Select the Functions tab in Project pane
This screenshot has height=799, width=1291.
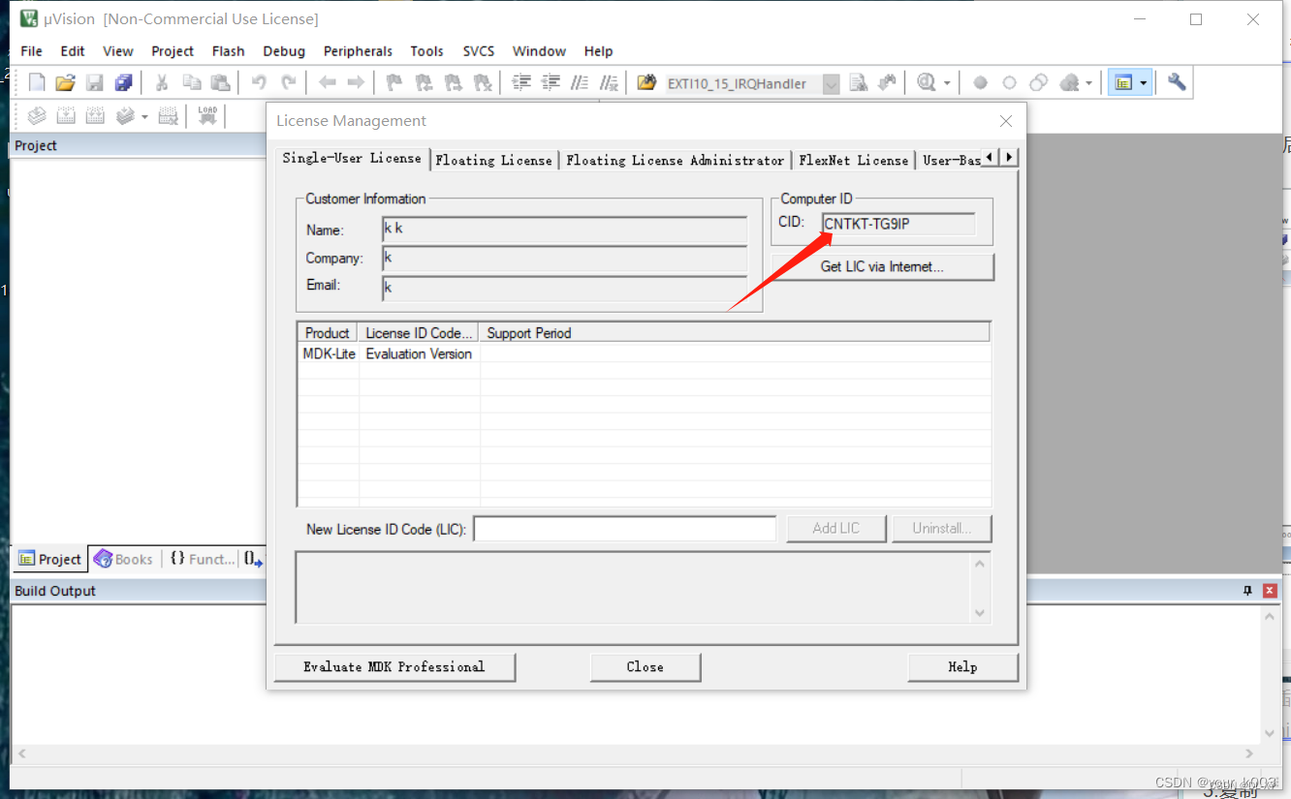coord(202,559)
